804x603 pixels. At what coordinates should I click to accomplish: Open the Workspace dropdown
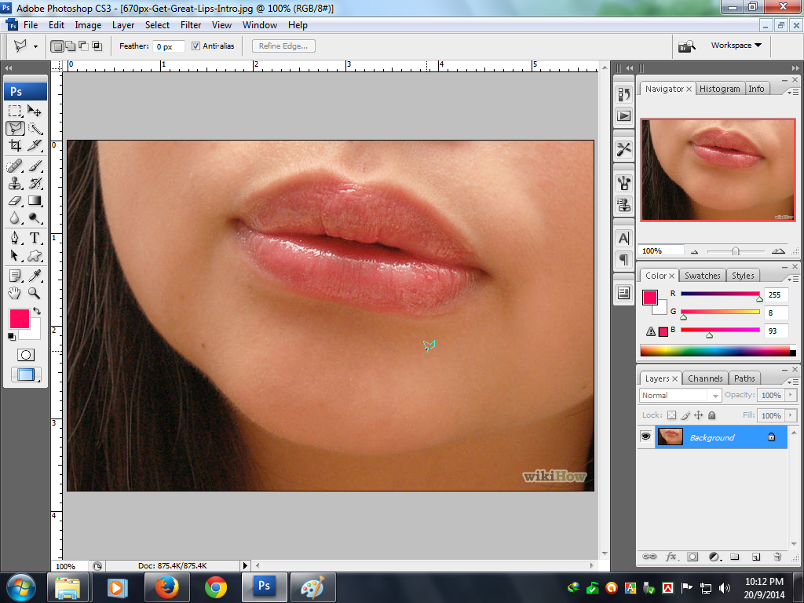[736, 46]
